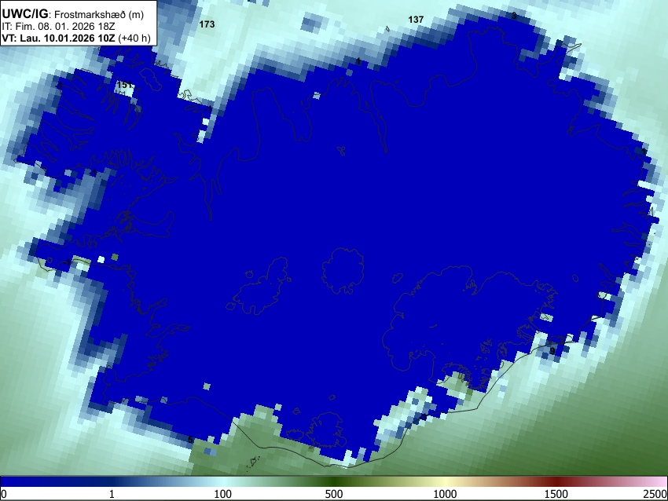Click the color scale label '1000'
This screenshot has height=501, width=668.
coord(445,494)
